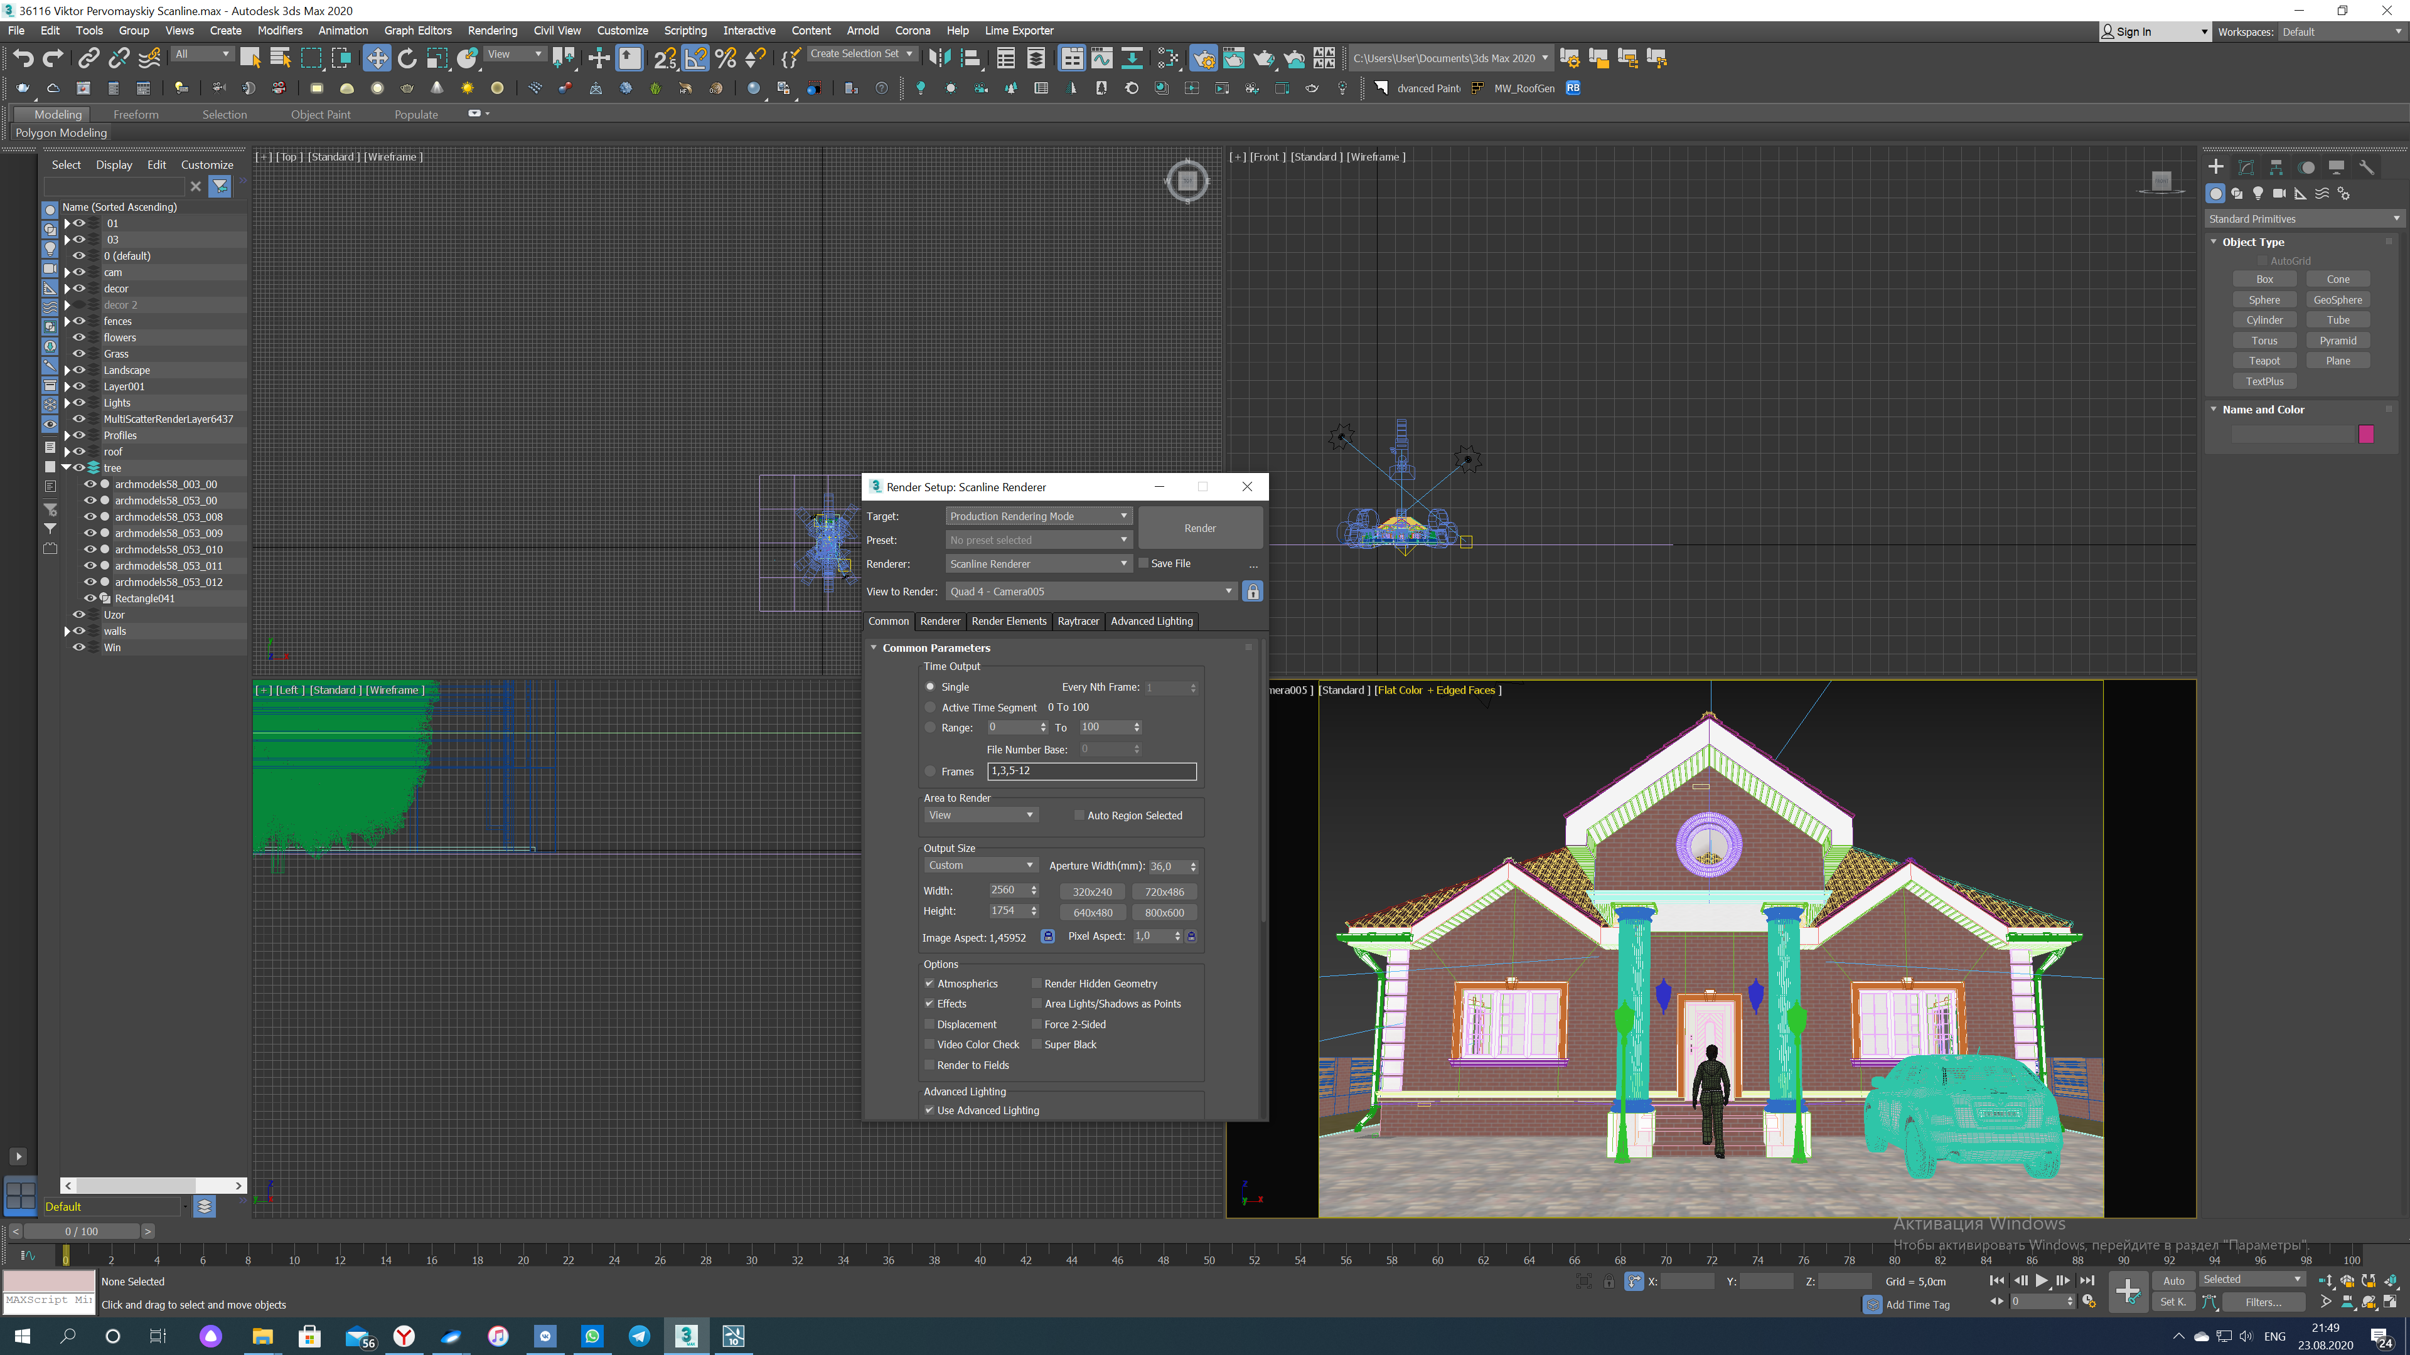2410x1355 pixels.
Task: Select the Frames radio option
Action: click(930, 772)
